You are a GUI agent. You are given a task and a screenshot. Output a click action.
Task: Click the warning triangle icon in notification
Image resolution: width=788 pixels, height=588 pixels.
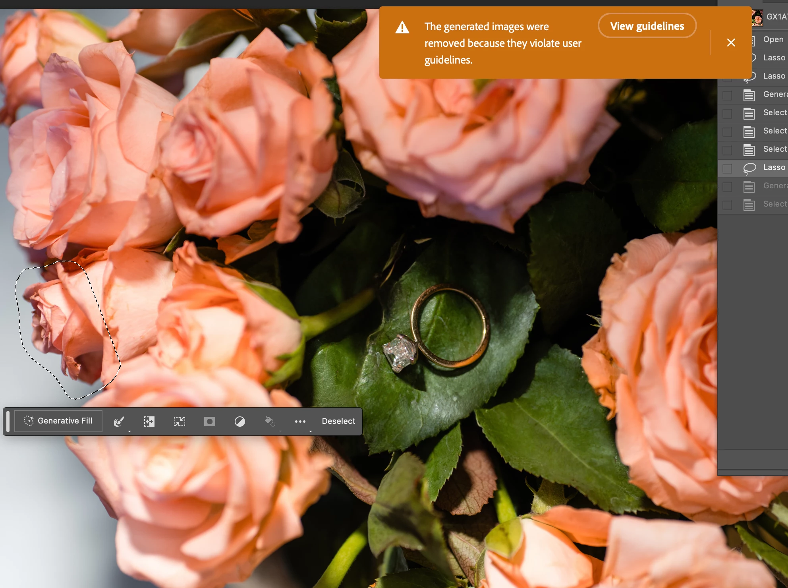point(402,28)
